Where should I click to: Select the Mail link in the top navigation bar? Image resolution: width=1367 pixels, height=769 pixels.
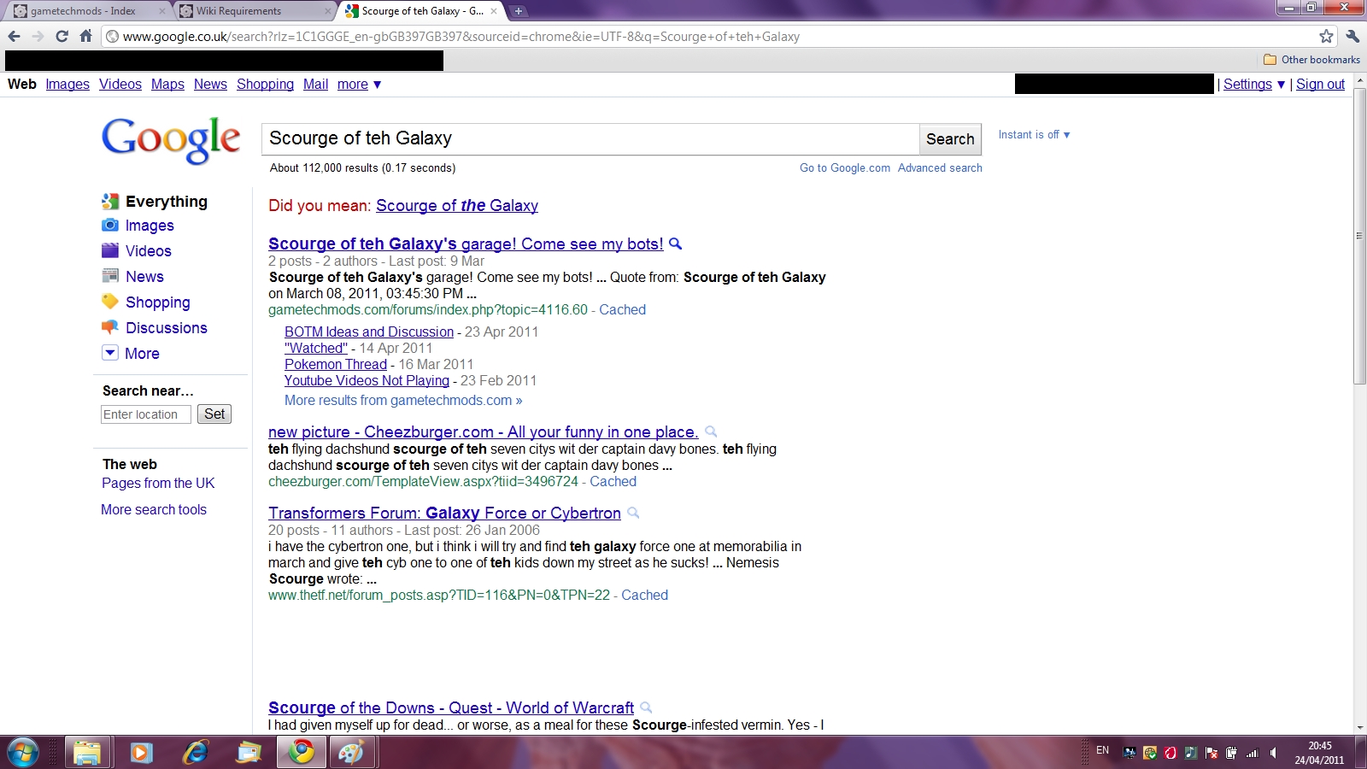315,84
